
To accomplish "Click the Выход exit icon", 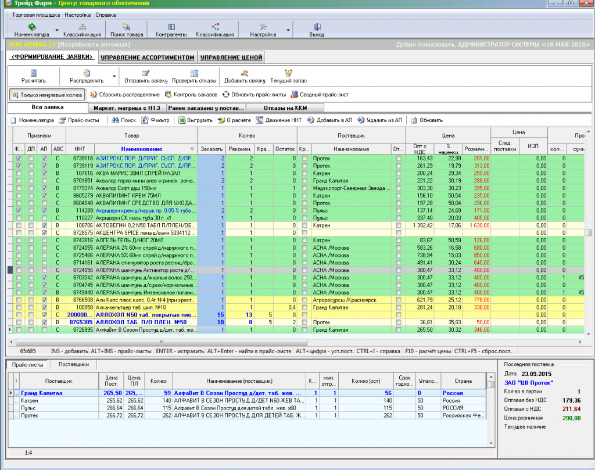I will [317, 27].
